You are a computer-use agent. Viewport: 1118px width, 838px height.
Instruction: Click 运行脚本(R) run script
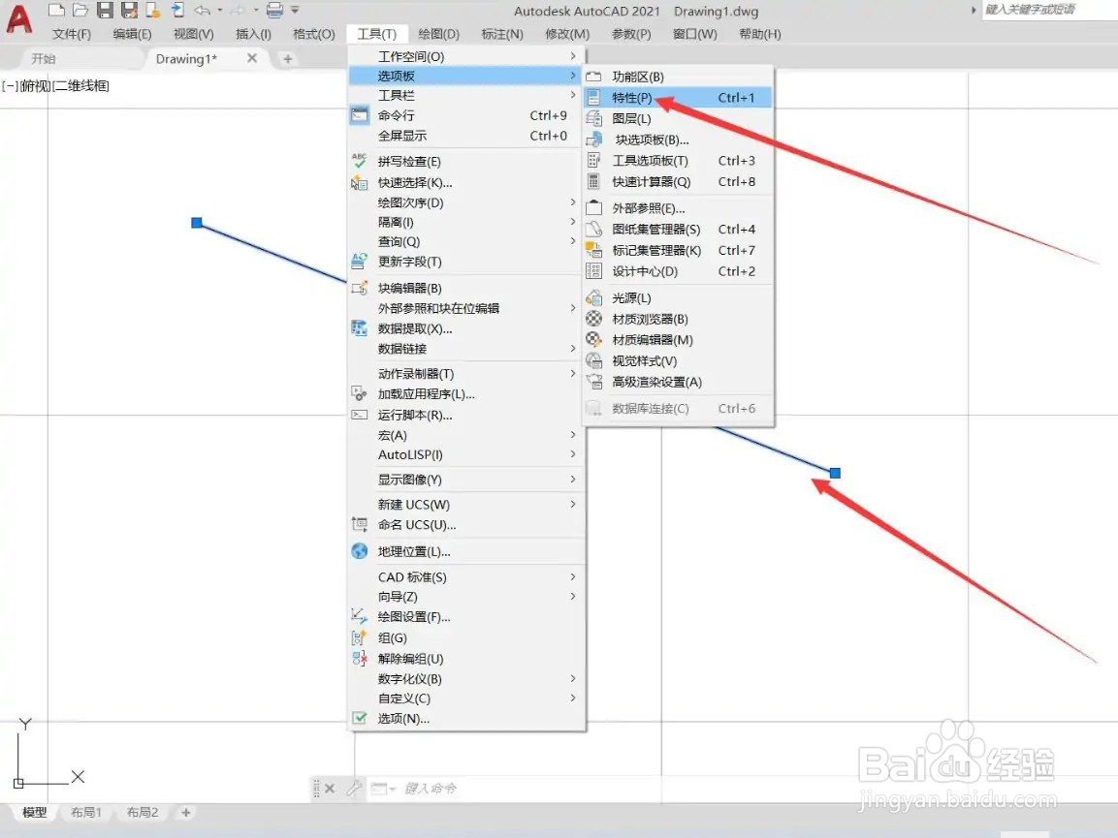point(467,415)
